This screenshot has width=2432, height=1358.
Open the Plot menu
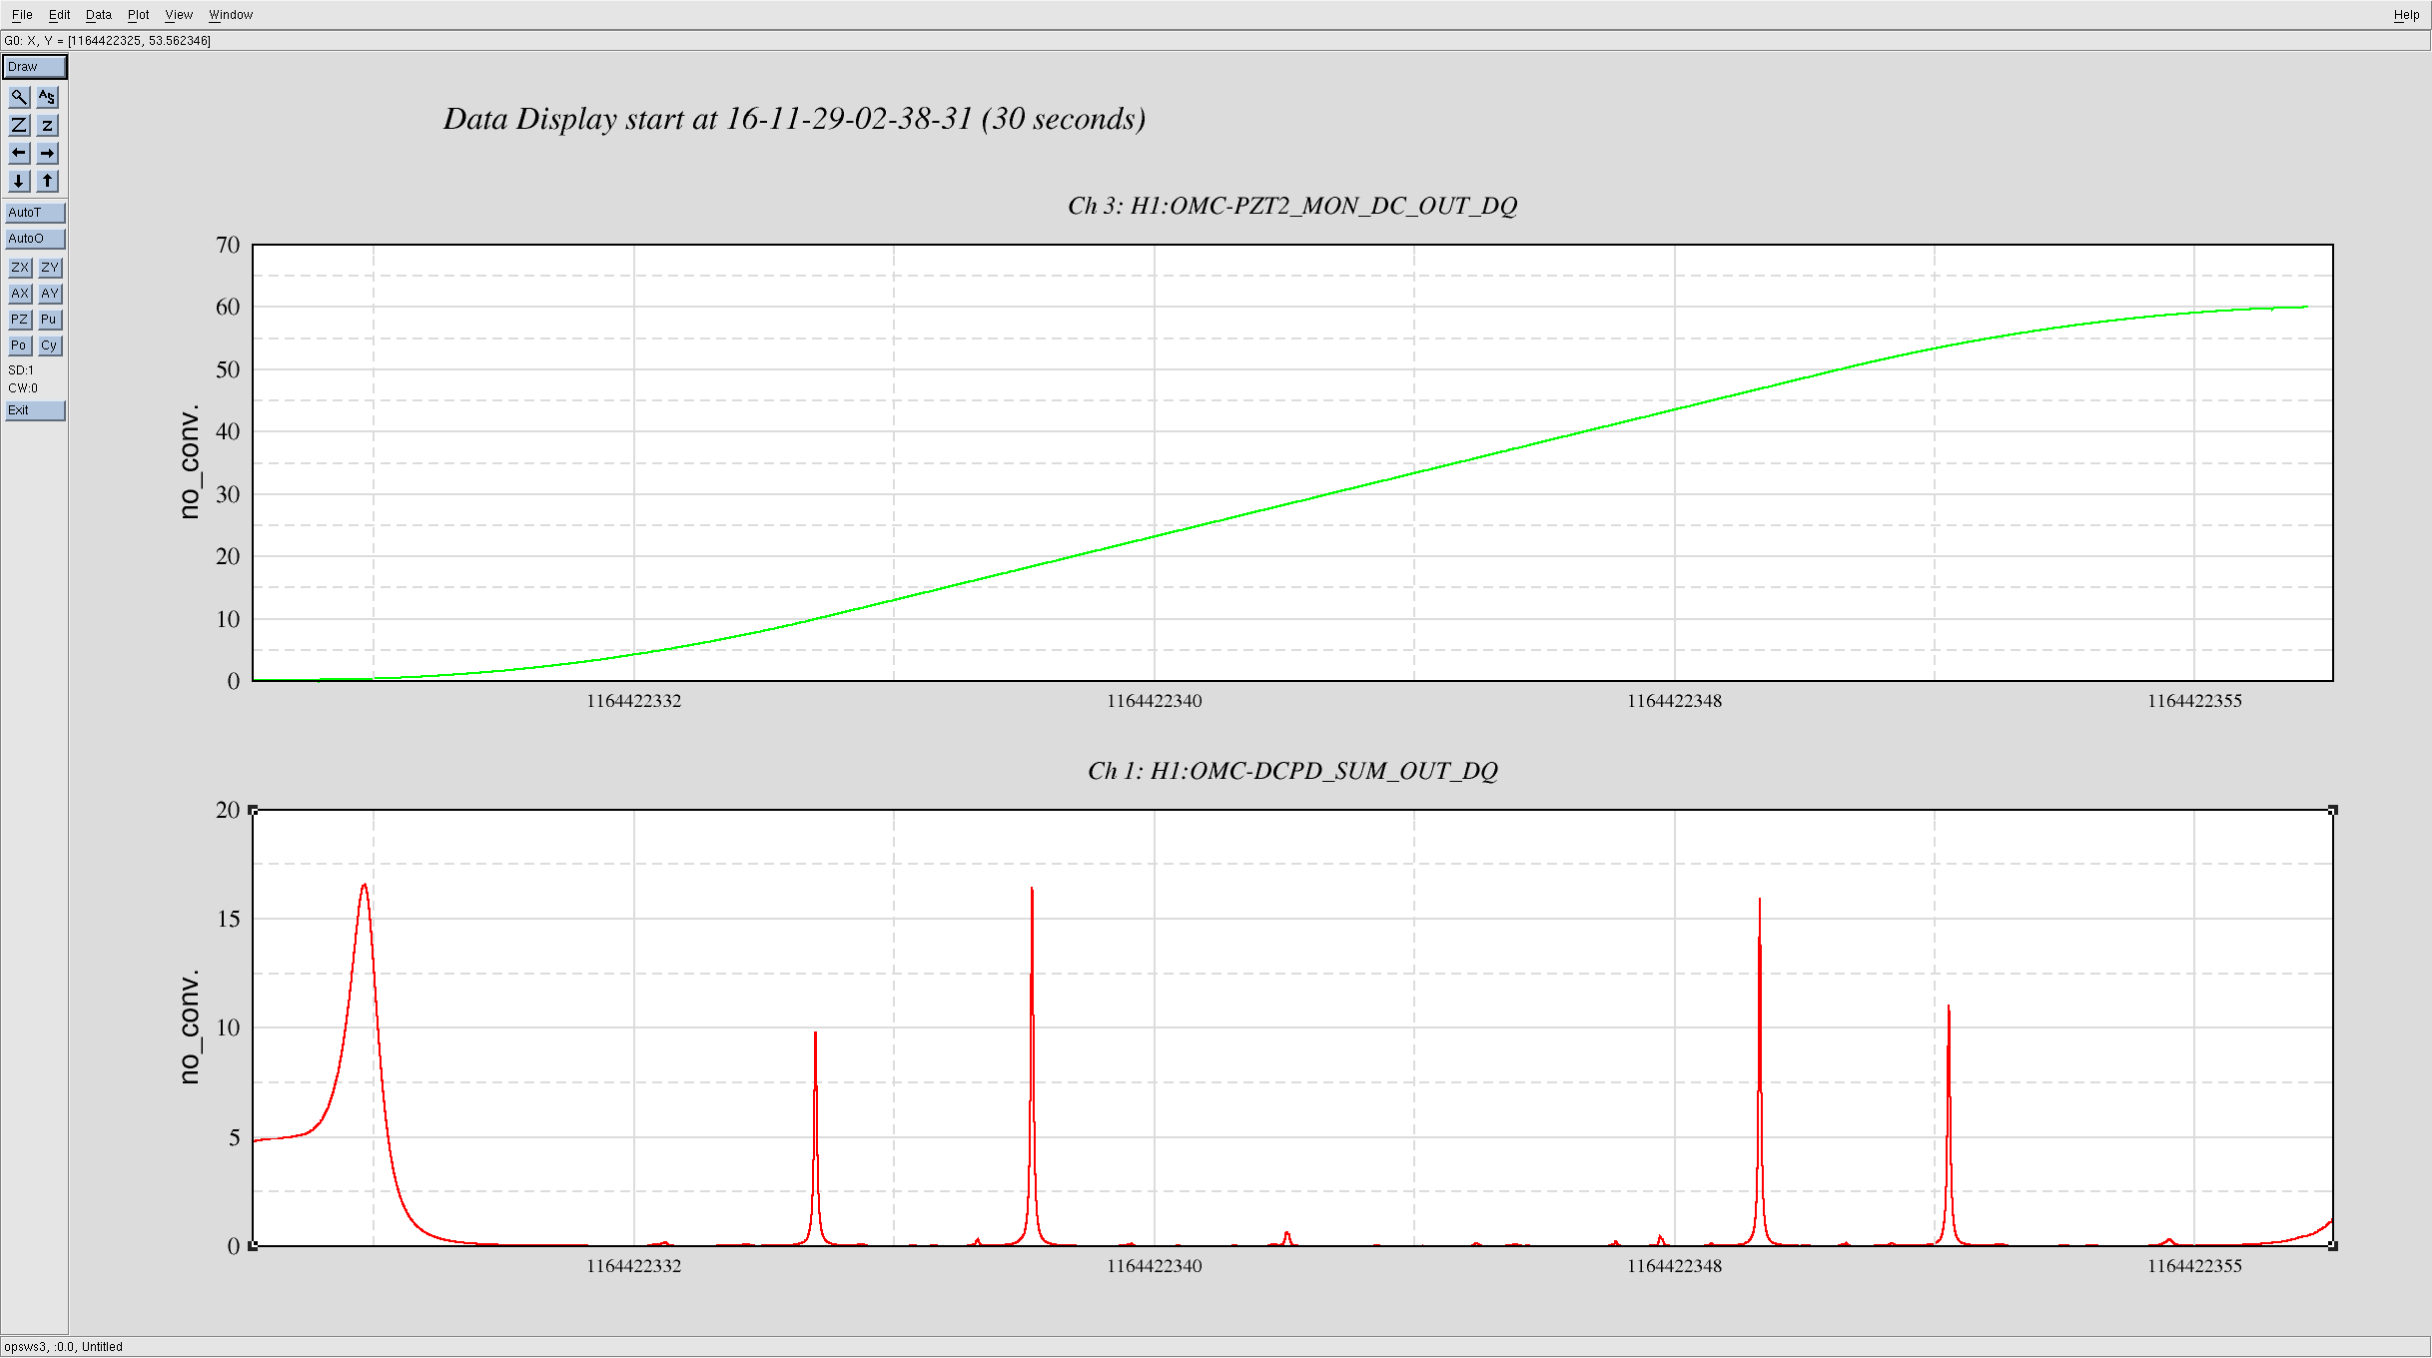pos(138,15)
